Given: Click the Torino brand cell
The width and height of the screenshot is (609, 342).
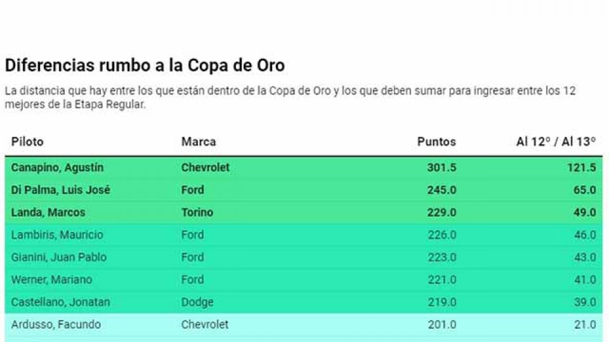Looking at the screenshot, I should (197, 213).
